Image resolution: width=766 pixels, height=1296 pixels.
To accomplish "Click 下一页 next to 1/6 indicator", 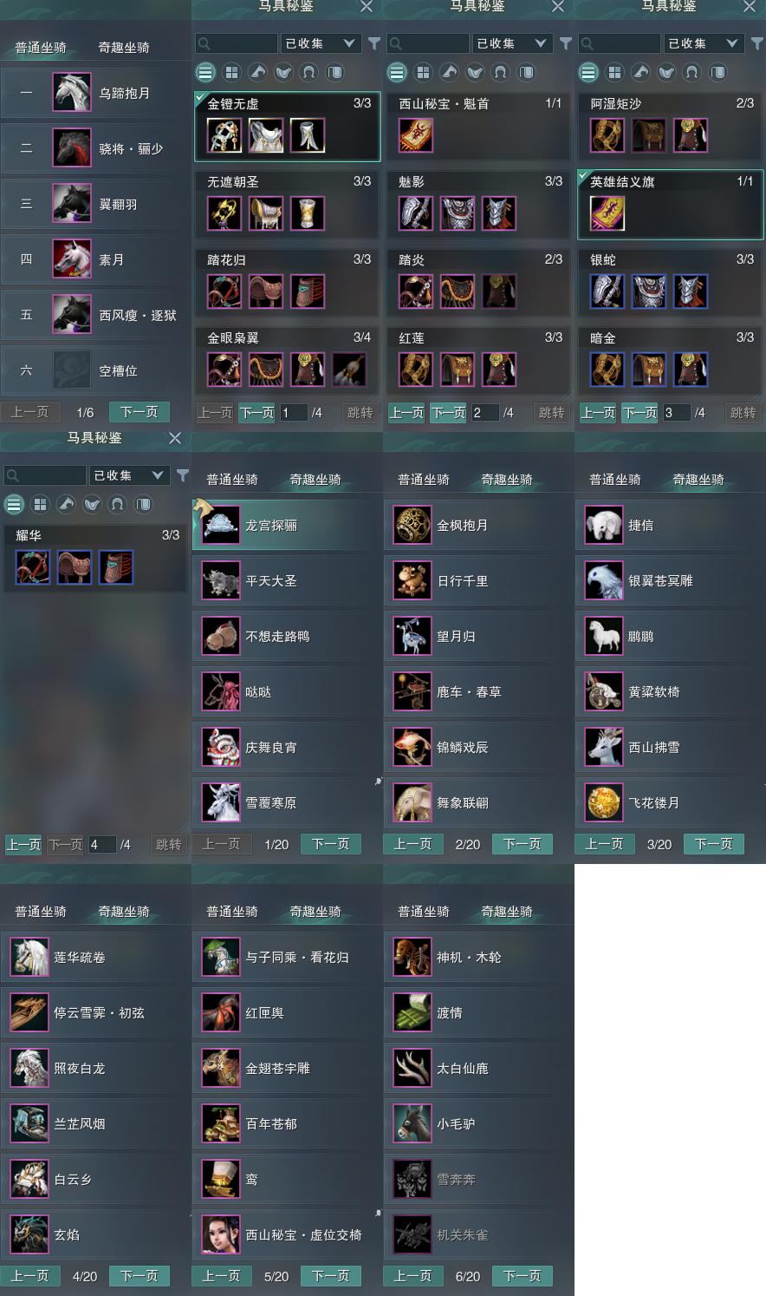I will tap(139, 412).
